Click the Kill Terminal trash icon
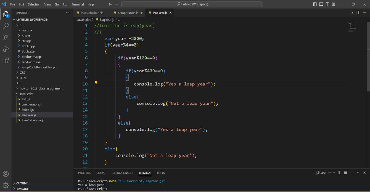The height and width of the screenshot is (192, 370). tap(346, 173)
